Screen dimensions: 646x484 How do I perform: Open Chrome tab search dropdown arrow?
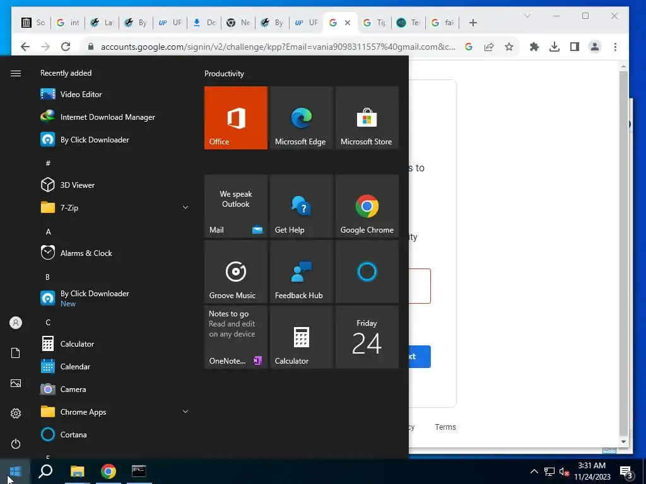click(527, 16)
